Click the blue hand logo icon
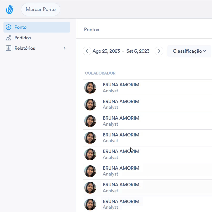 click(10, 9)
